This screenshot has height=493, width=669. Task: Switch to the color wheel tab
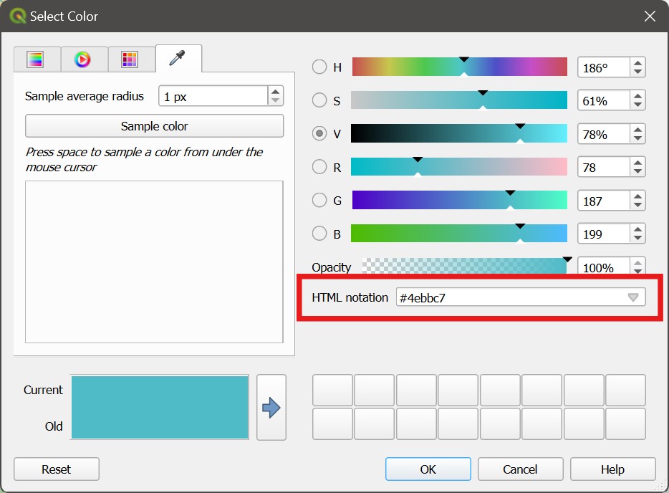(84, 59)
